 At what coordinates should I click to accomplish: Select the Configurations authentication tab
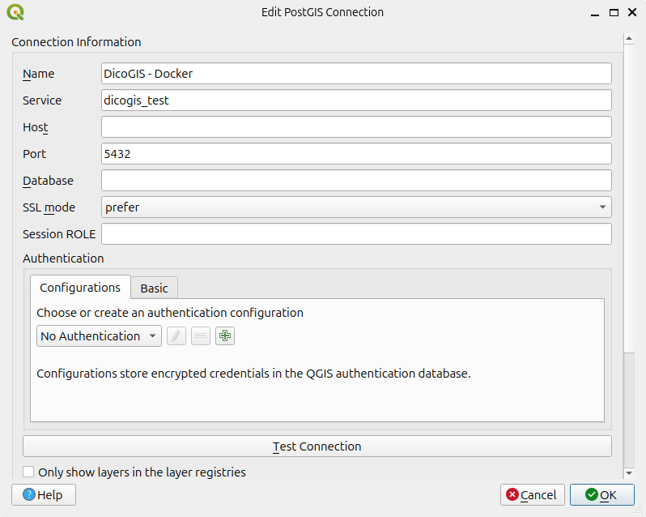pos(80,288)
